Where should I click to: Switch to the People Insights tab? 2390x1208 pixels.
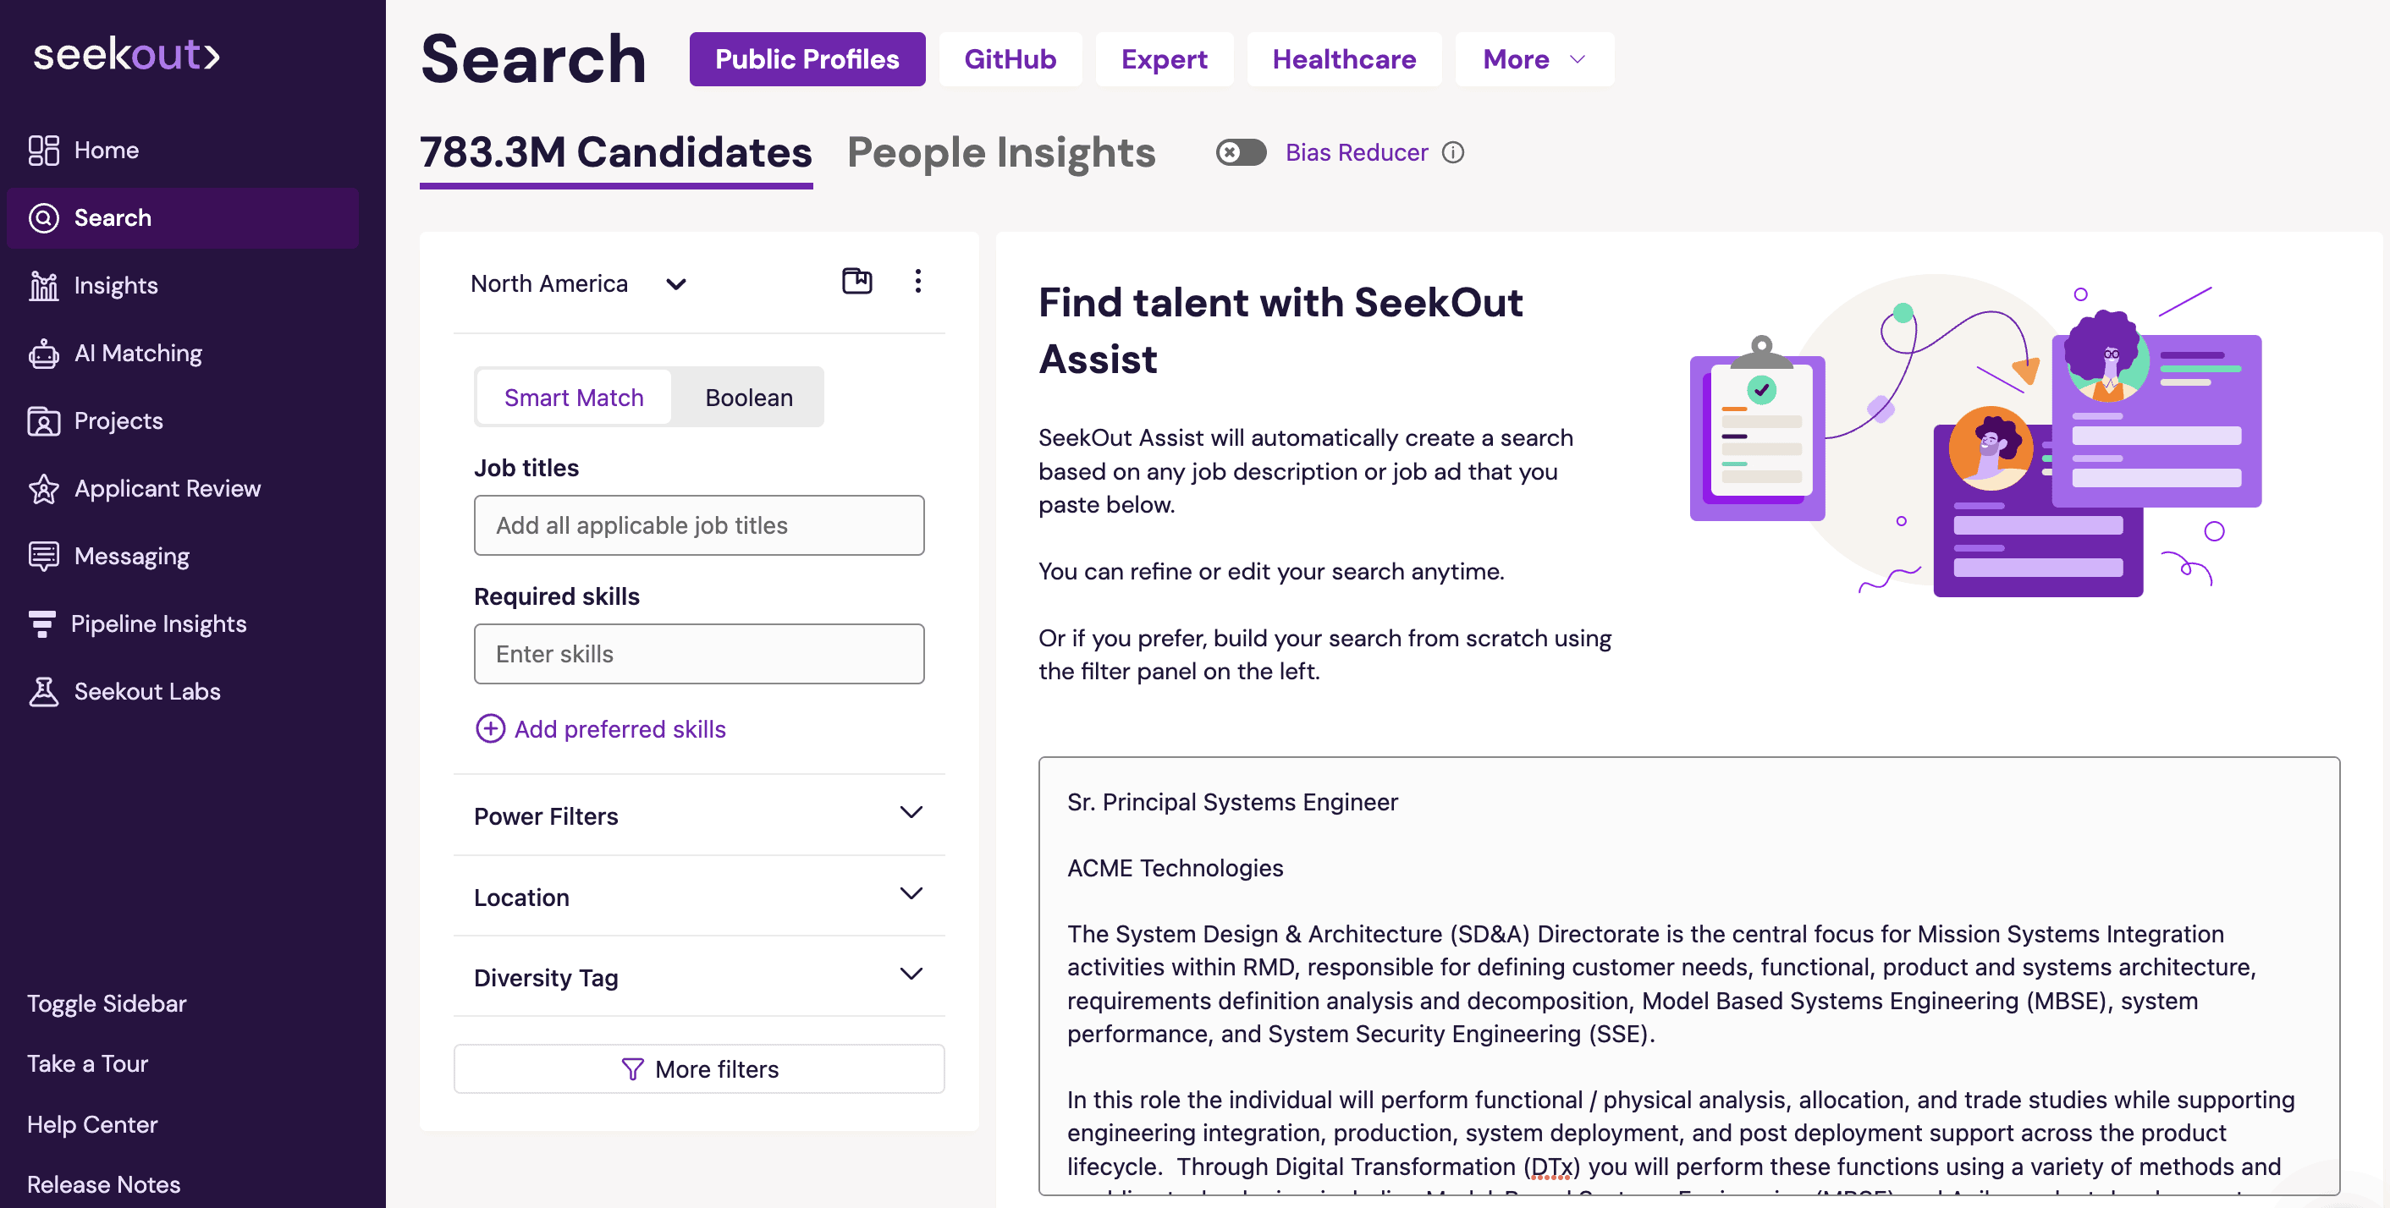tap(1000, 153)
